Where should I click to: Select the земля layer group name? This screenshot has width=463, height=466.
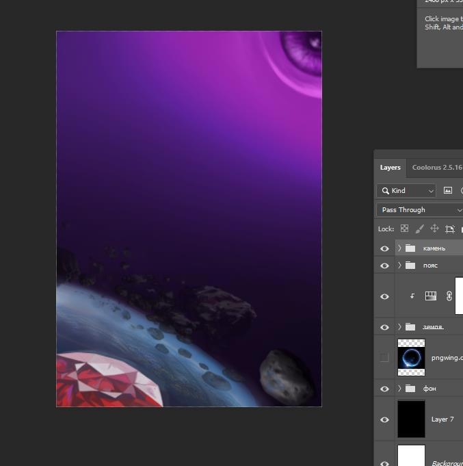434,327
